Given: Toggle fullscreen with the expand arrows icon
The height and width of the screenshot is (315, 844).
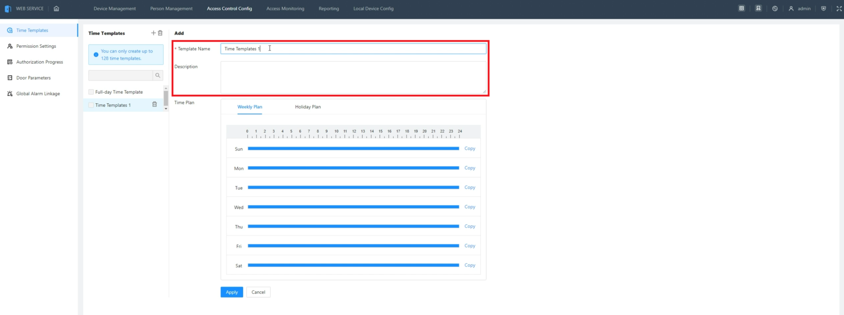Looking at the screenshot, I should coord(839,8).
